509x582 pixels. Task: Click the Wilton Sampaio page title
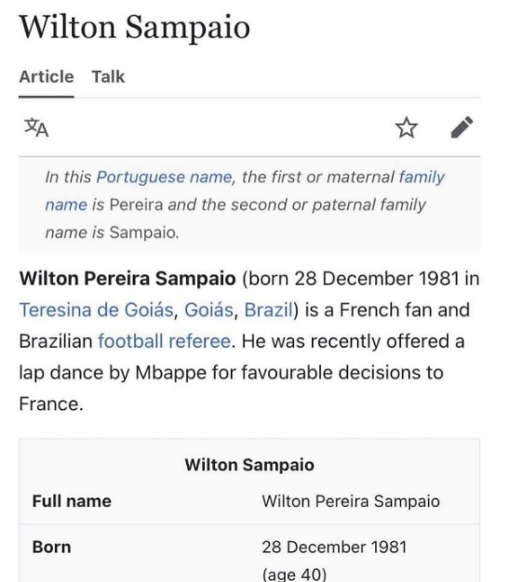point(135,27)
